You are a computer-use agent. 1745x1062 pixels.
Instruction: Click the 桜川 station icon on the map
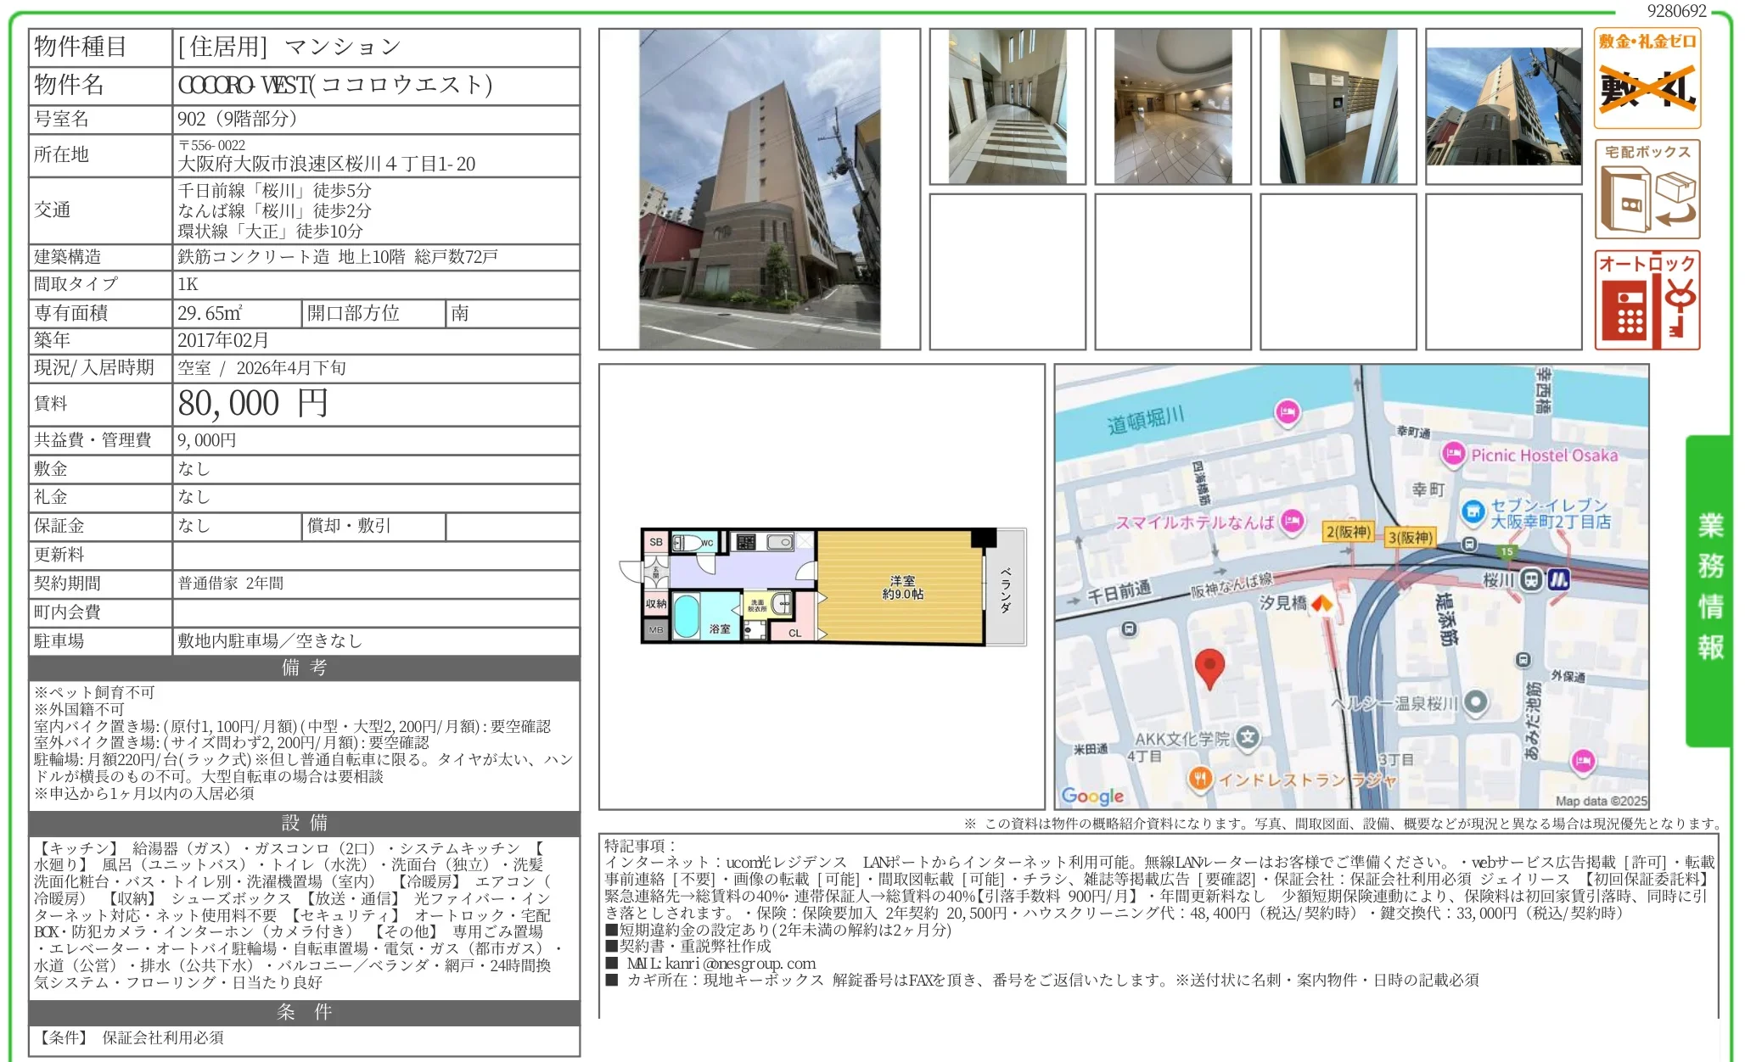(x=1531, y=580)
